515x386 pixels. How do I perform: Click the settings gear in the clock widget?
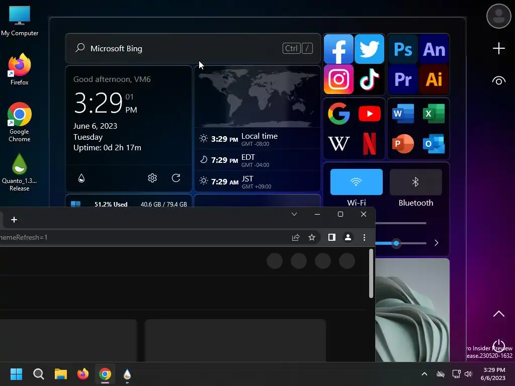[152, 178]
